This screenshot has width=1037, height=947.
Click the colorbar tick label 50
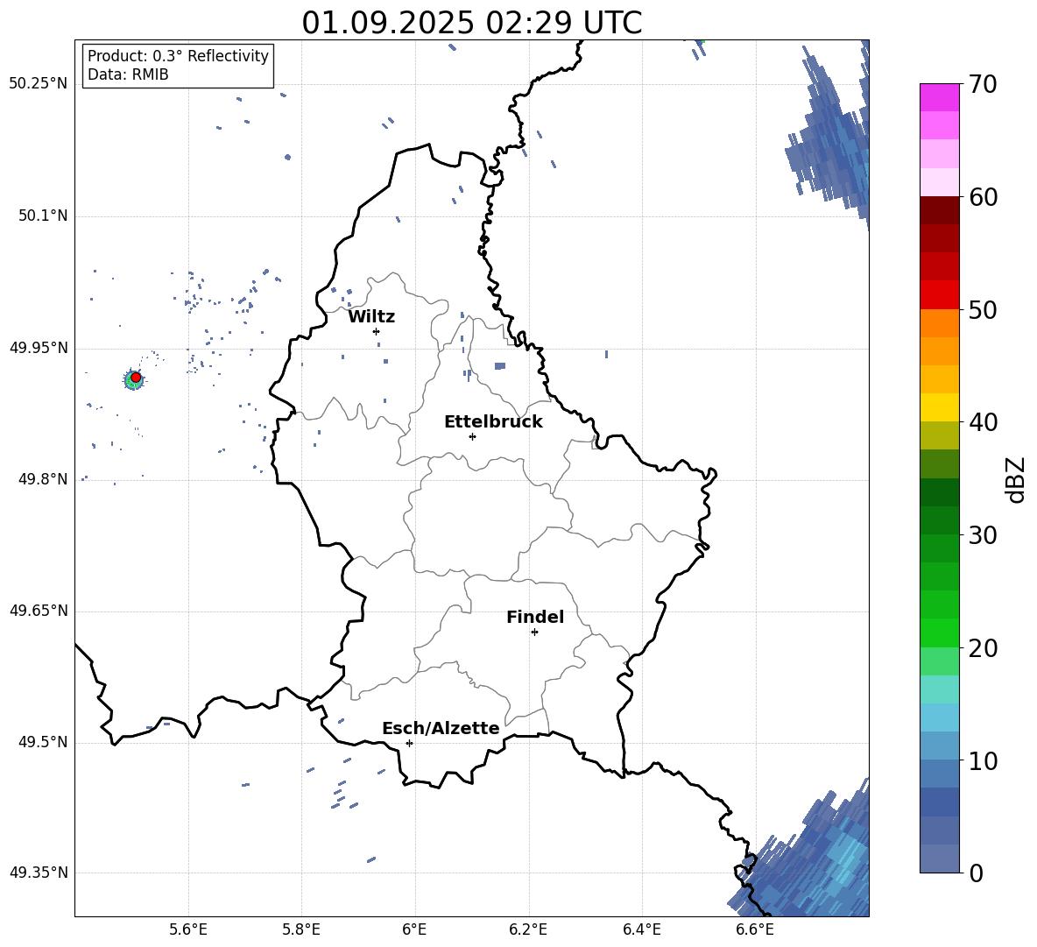point(983,309)
